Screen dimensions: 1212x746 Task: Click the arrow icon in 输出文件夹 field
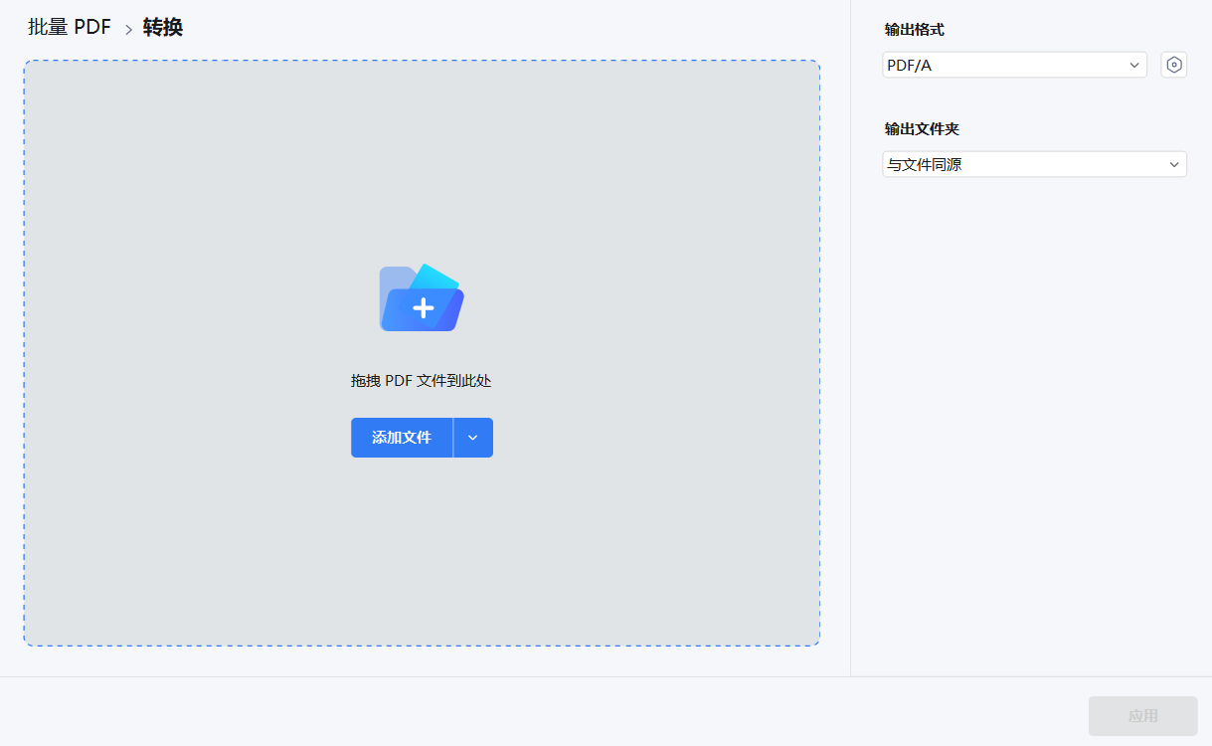coord(1171,163)
